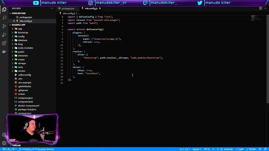
Task: Click the vite.config.js breadcrumb
Action: point(69,13)
